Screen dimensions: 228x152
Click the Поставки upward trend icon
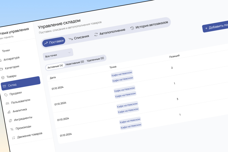tap(46, 43)
